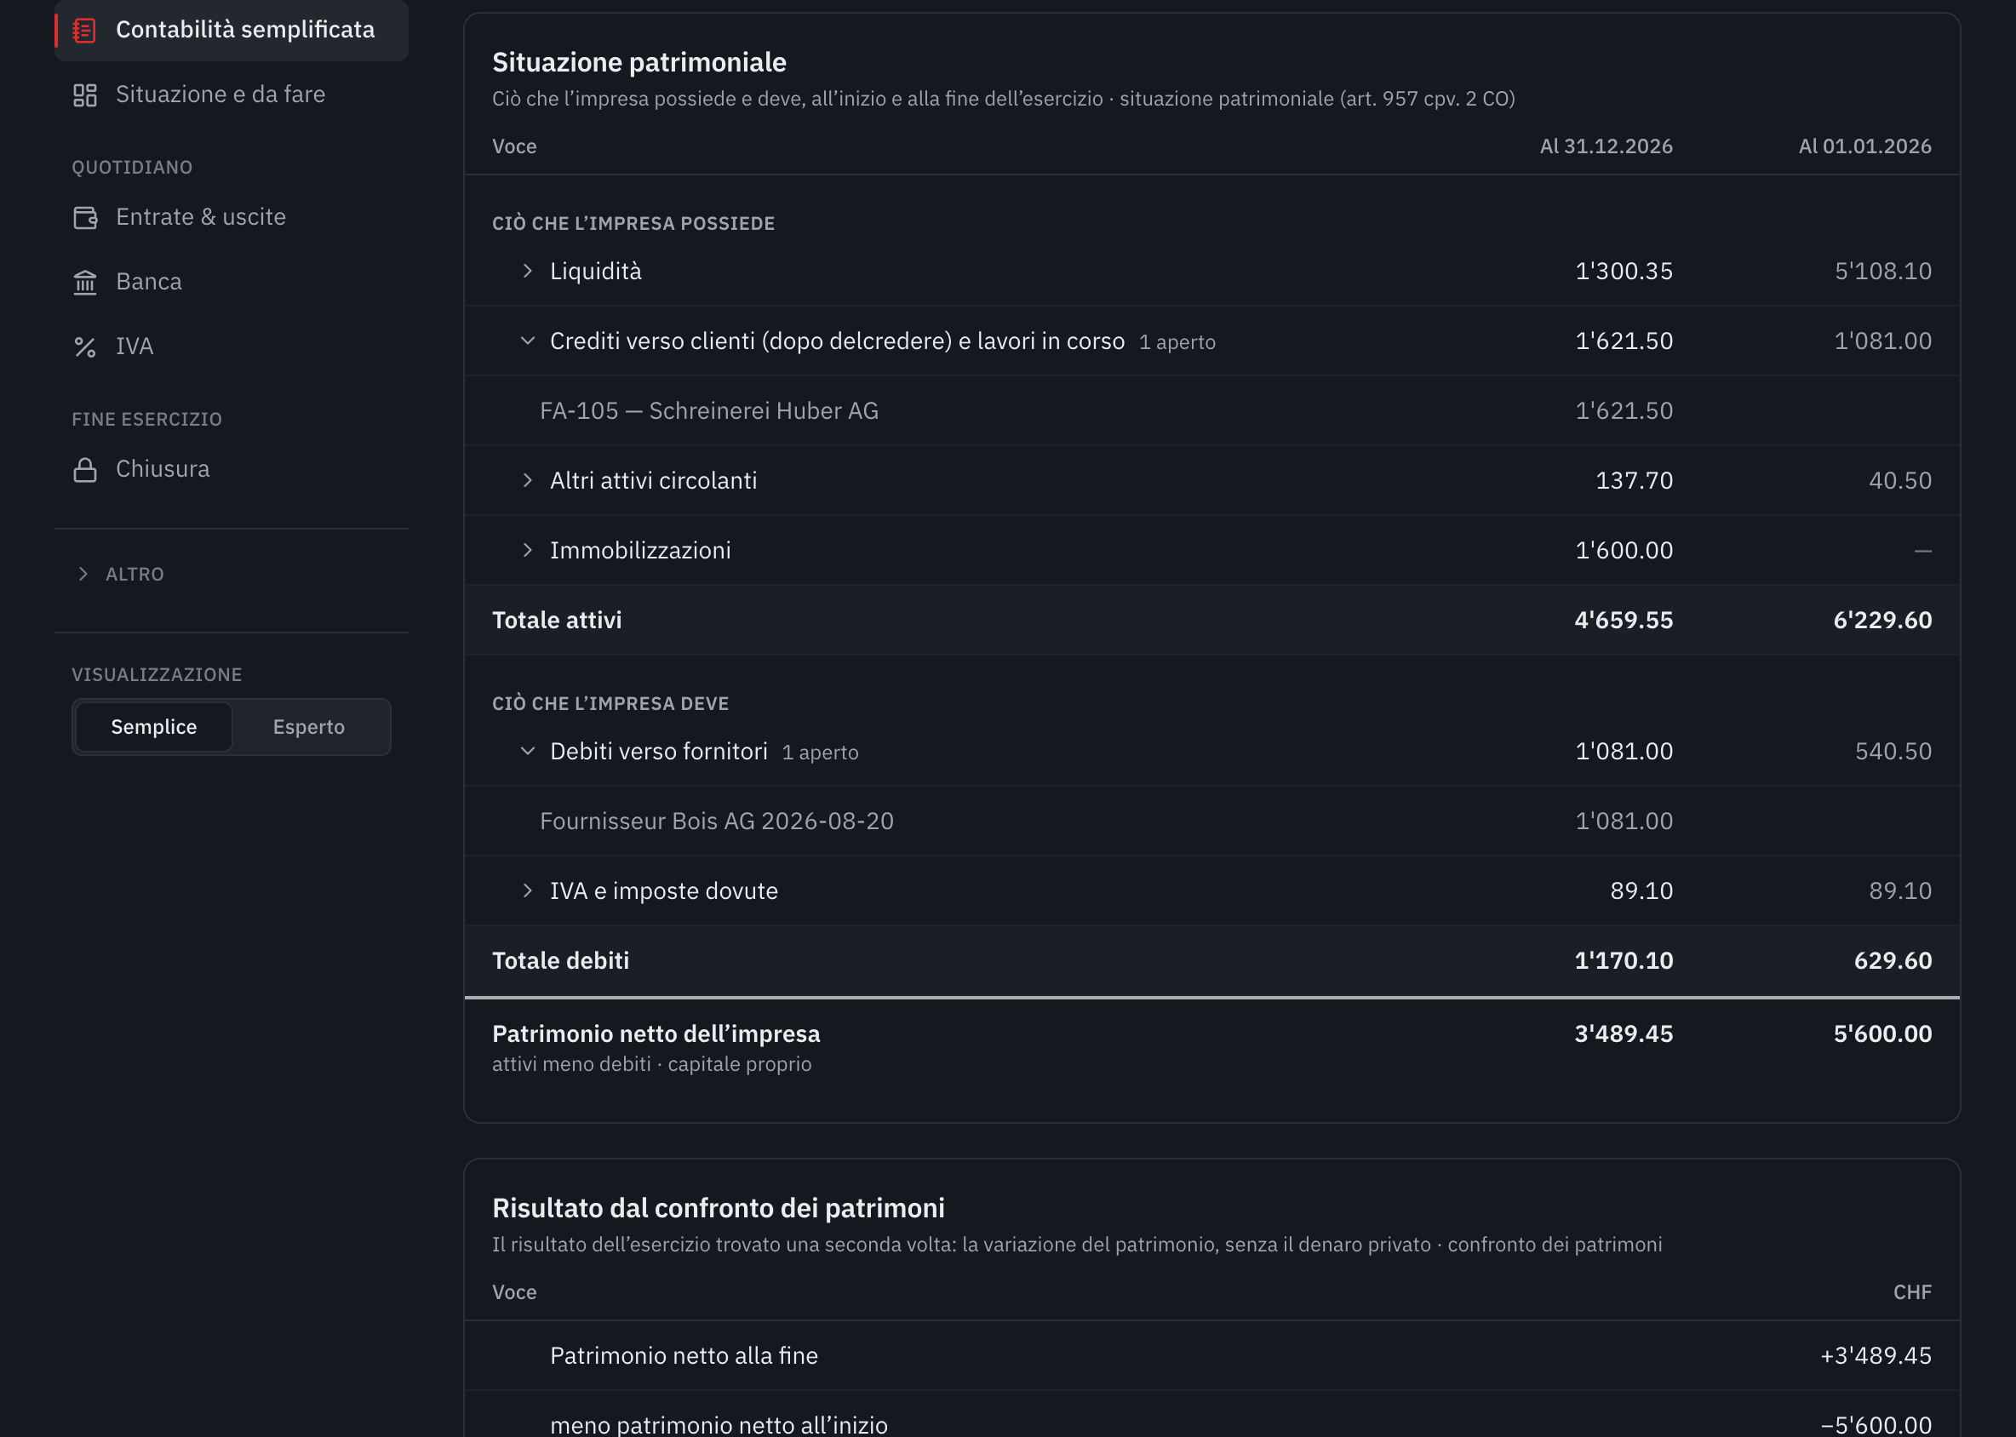Expand the IVA e imposte dovute row
The image size is (2016, 1437).
point(528,891)
